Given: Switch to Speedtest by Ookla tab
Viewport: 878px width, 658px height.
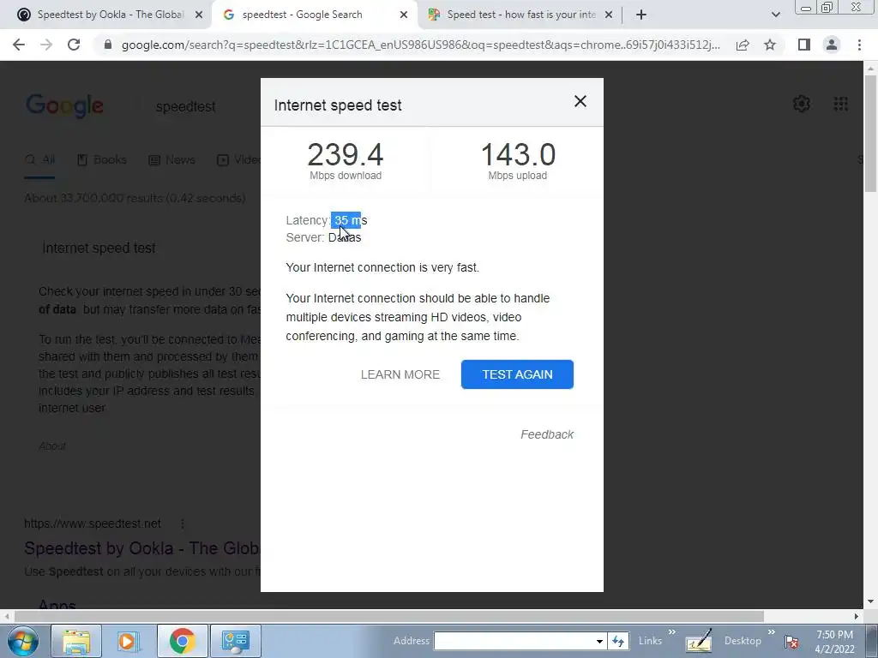Looking at the screenshot, I should (104, 15).
